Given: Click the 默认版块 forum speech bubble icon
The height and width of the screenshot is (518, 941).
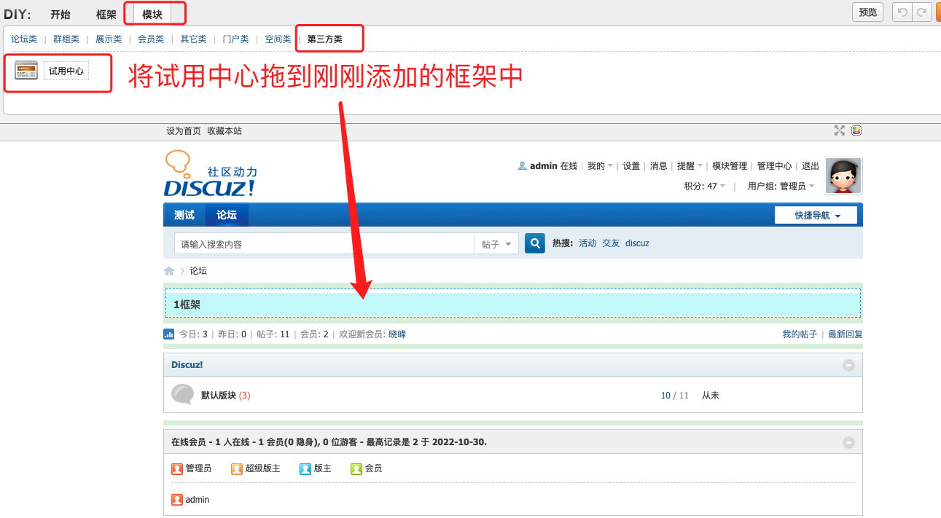Looking at the screenshot, I should [182, 395].
